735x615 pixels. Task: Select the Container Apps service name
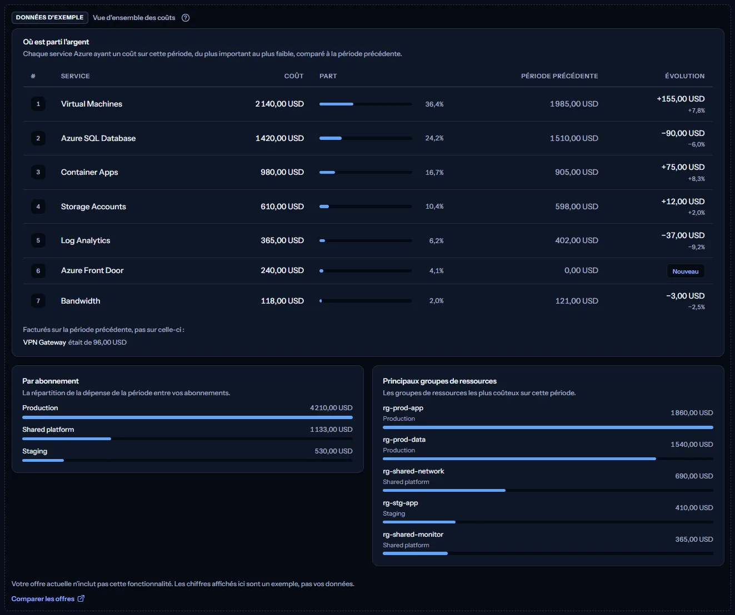click(x=89, y=172)
